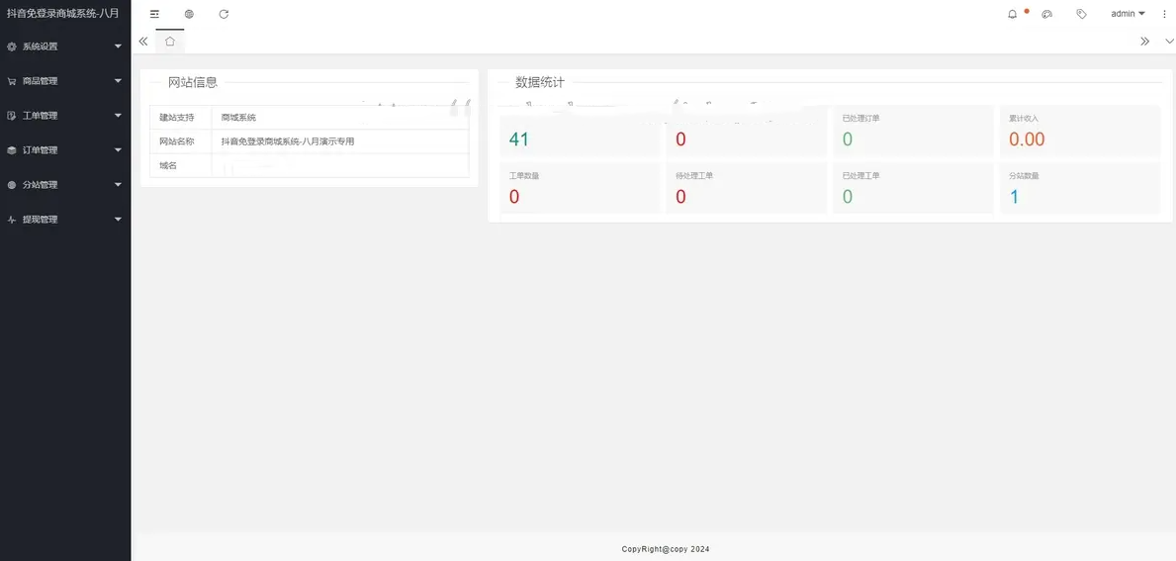Viewport: 1176px width, 561px height.
Task: Open the admin user dropdown
Action: (1127, 14)
